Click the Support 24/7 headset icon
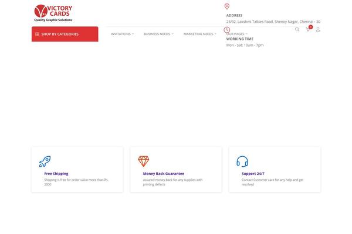This screenshot has width=352, height=234. (x=242, y=161)
